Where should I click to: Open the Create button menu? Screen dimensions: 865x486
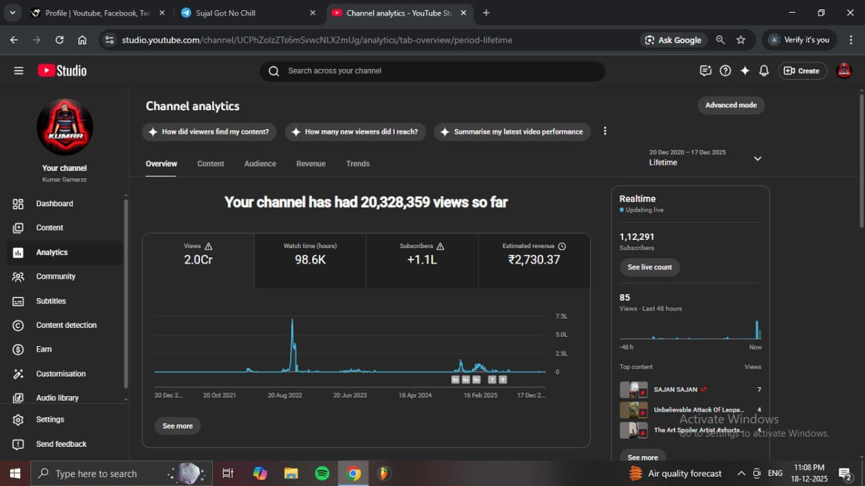coord(802,71)
